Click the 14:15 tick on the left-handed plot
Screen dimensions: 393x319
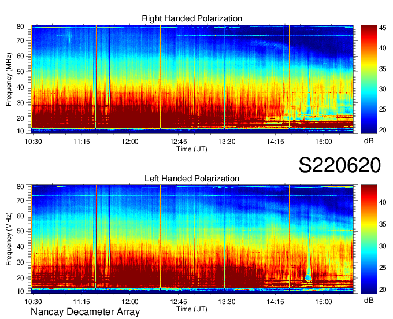pos(275,302)
